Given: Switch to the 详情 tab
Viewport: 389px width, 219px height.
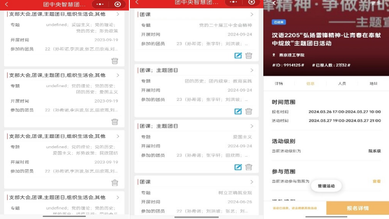Looking at the screenshot, I should pyautogui.click(x=279, y=83).
